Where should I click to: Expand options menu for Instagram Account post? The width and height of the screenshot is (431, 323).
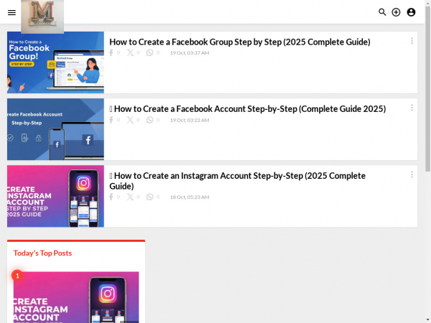412,174
